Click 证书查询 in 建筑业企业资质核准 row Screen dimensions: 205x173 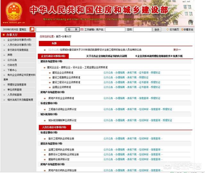pos(144,73)
